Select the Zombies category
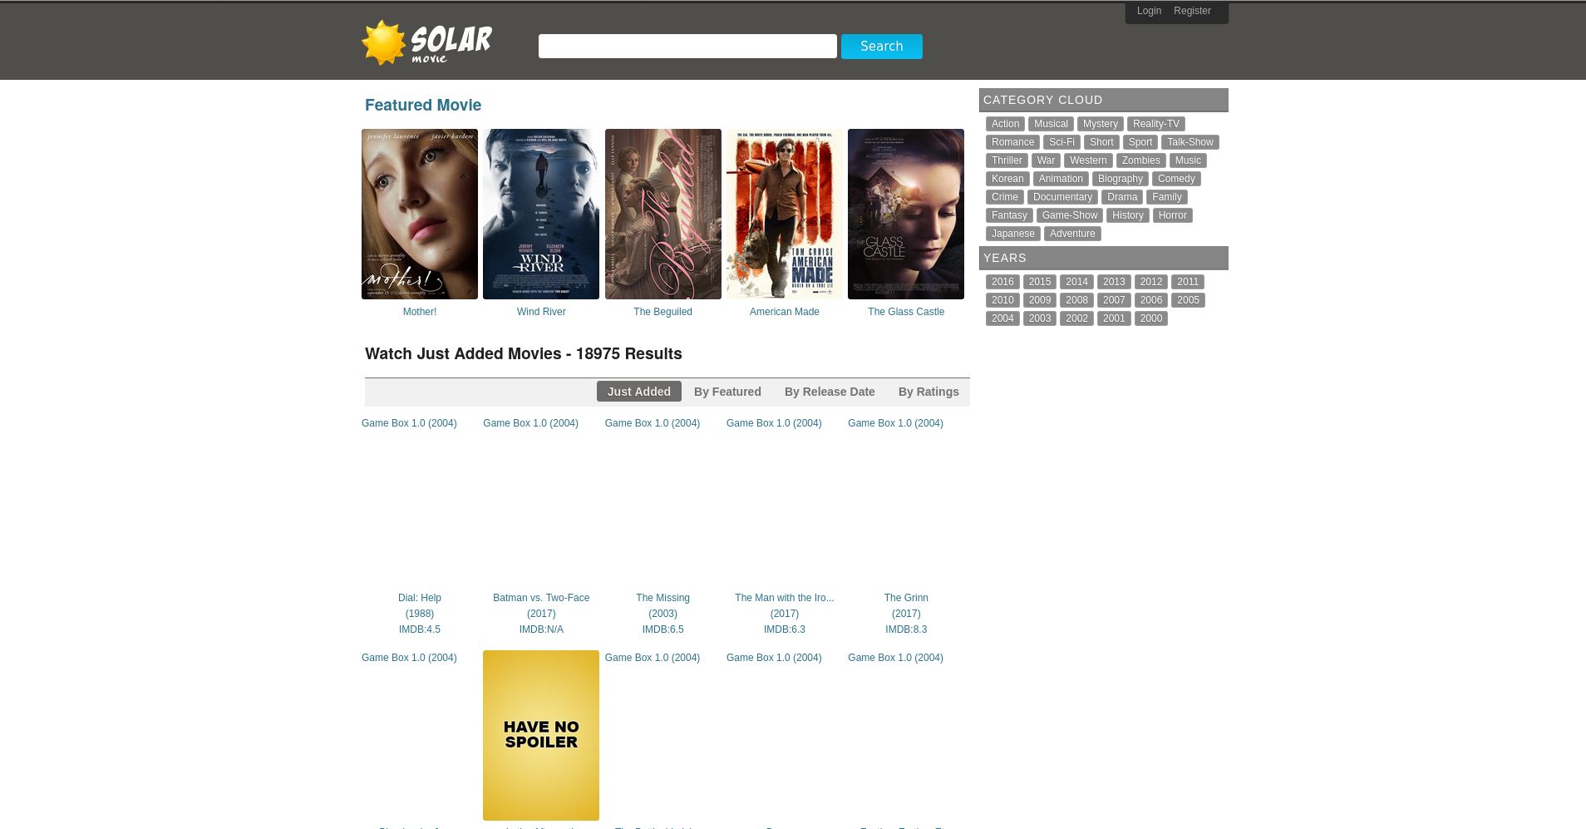1586x829 pixels. click(1140, 160)
